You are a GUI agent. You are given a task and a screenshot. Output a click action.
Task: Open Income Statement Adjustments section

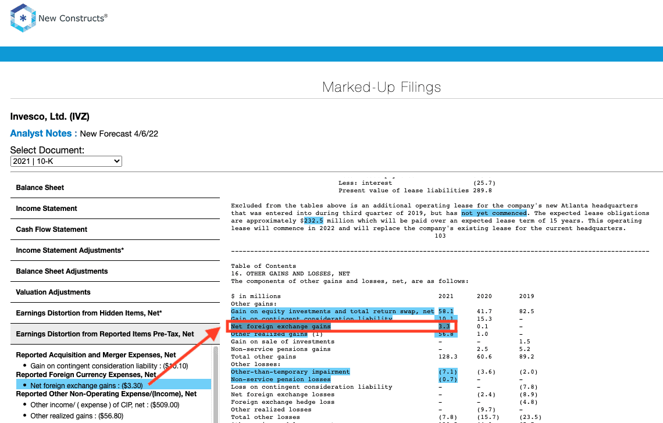pyautogui.click(x=115, y=250)
